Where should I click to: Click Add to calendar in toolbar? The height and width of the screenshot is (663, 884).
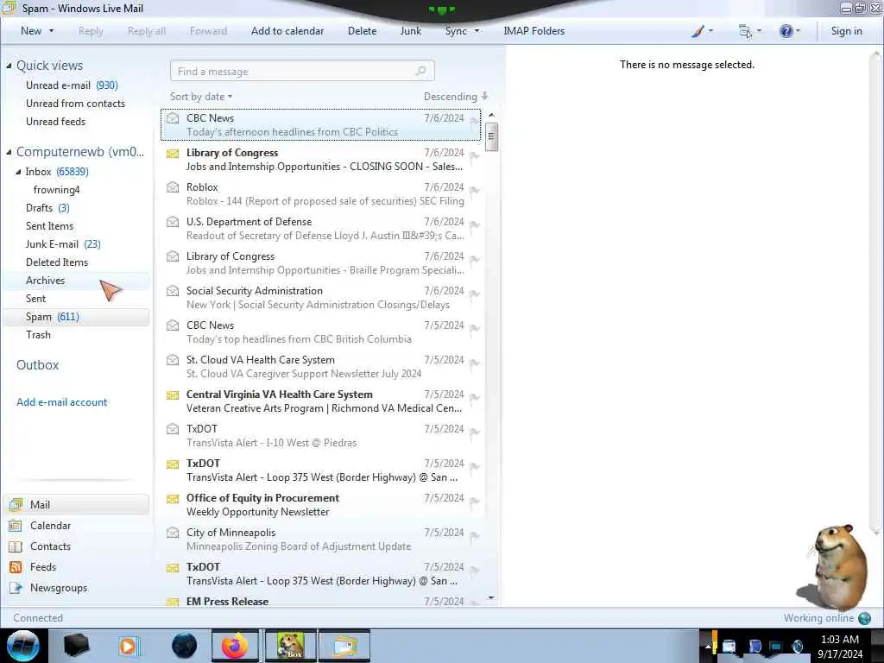[x=287, y=31]
